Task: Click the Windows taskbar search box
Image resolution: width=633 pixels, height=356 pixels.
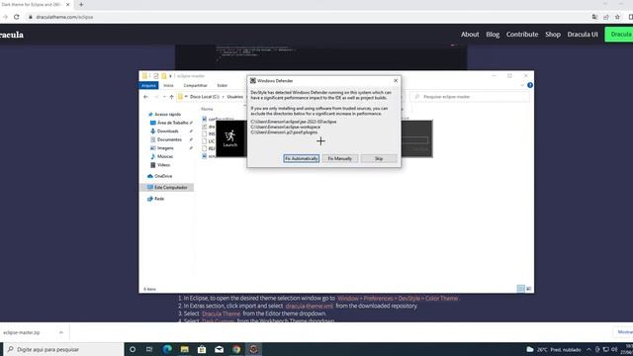Action: coord(63,349)
